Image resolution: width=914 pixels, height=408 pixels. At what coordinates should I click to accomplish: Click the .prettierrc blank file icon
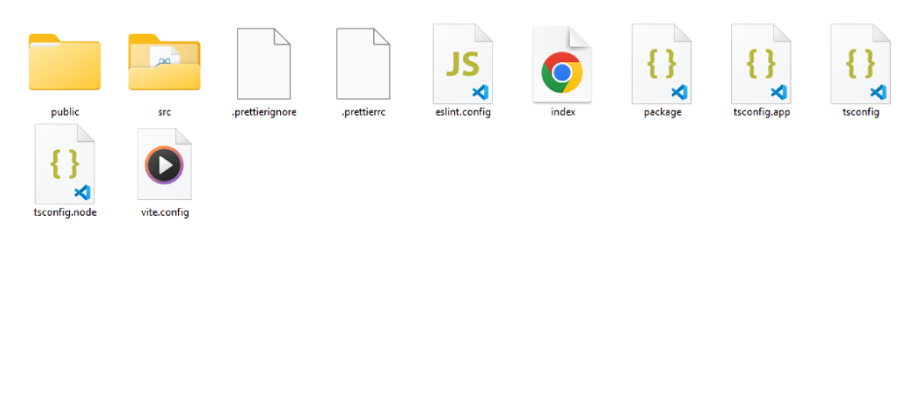tap(363, 63)
